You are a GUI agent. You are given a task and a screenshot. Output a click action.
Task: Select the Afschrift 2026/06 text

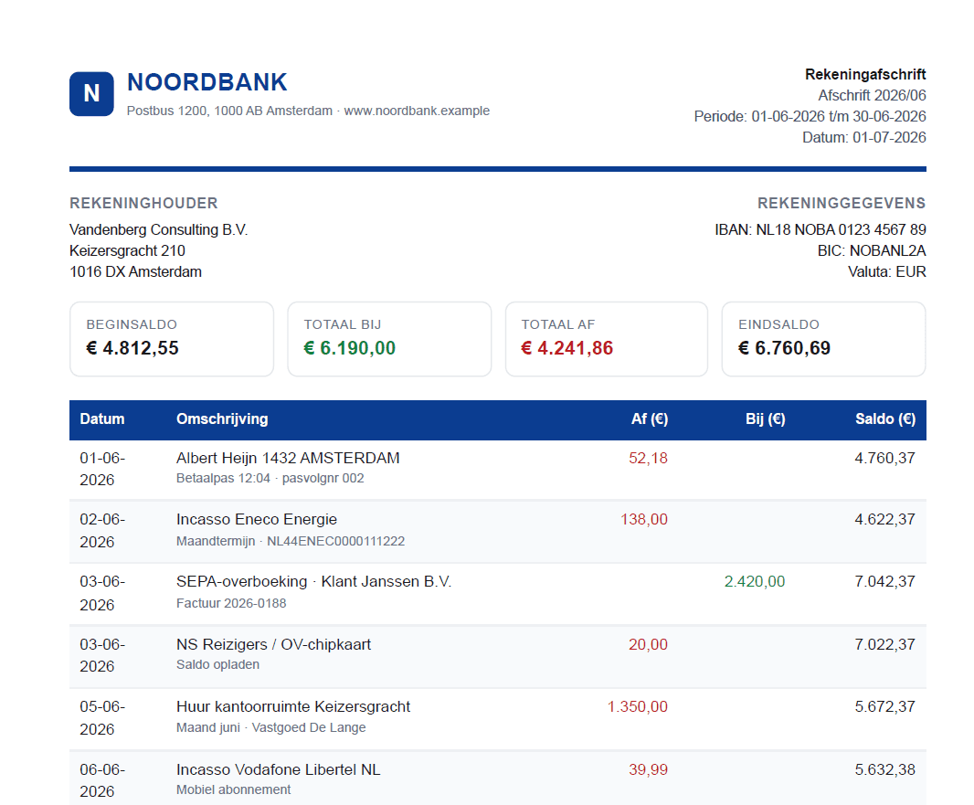pyautogui.click(x=872, y=96)
